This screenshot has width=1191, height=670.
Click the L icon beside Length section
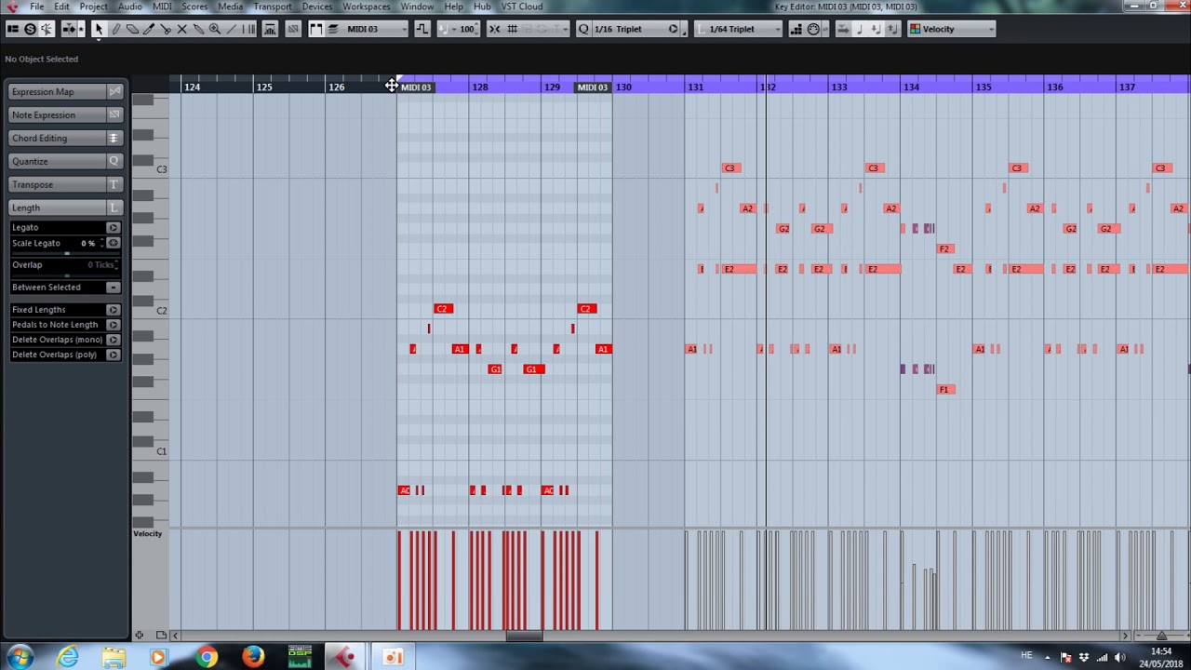[114, 208]
